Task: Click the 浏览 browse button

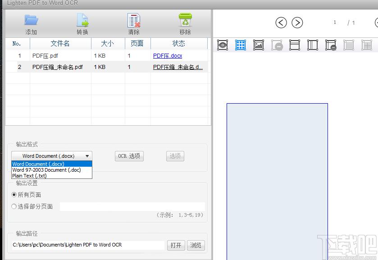Action: (196, 245)
